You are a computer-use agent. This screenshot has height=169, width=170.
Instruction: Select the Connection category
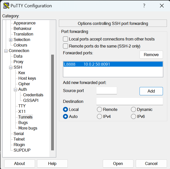(x=19, y=51)
